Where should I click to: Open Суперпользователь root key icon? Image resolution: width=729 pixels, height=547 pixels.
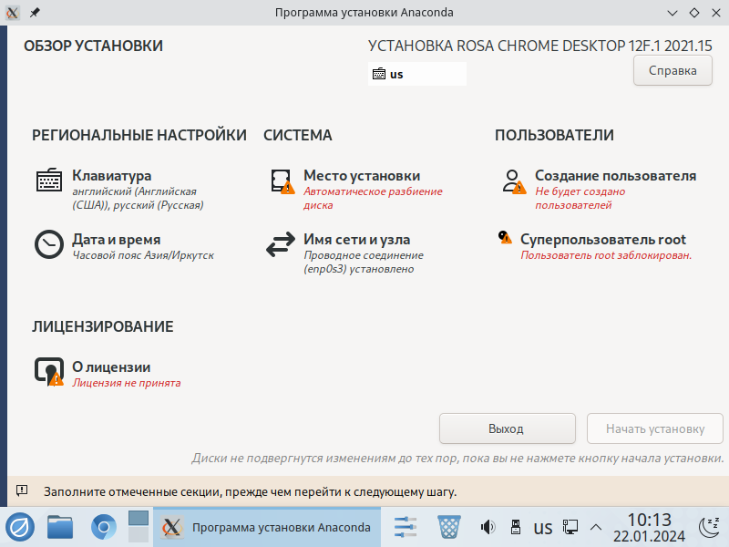[505, 238]
